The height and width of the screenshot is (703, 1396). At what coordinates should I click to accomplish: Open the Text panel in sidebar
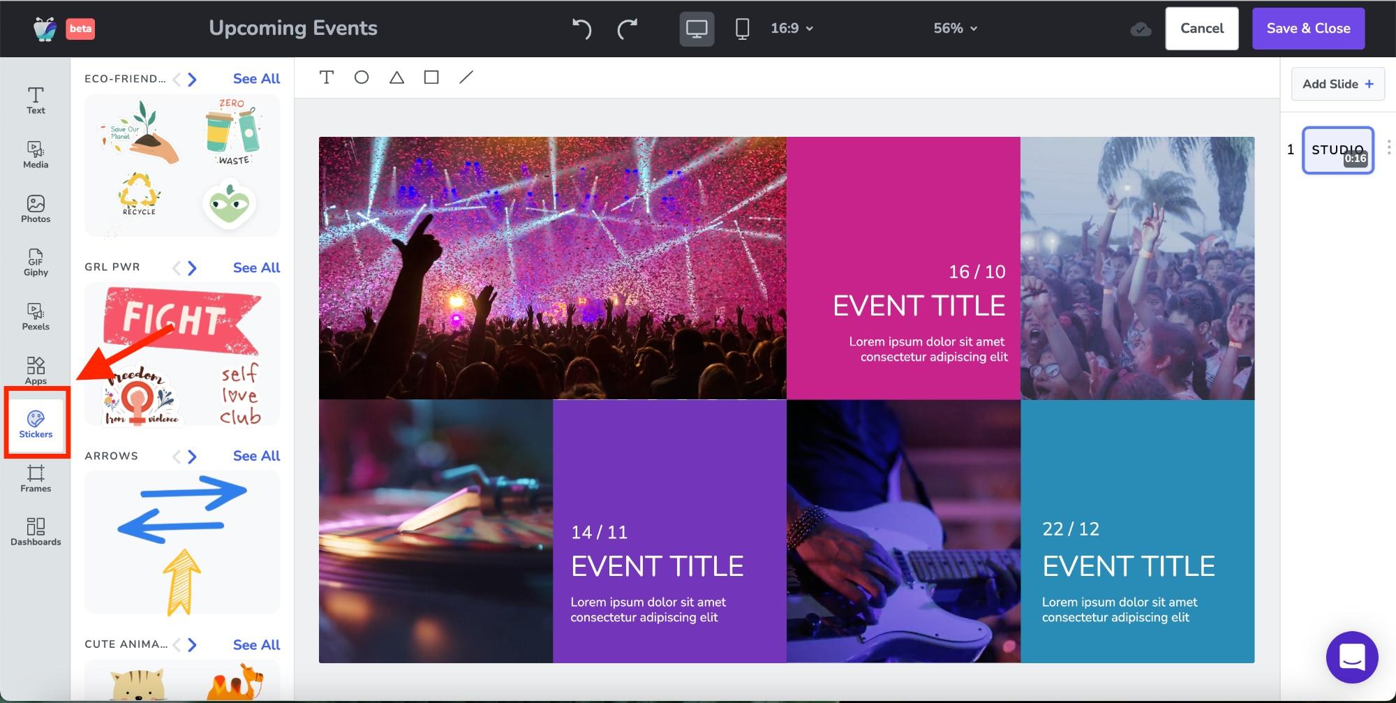click(x=36, y=101)
